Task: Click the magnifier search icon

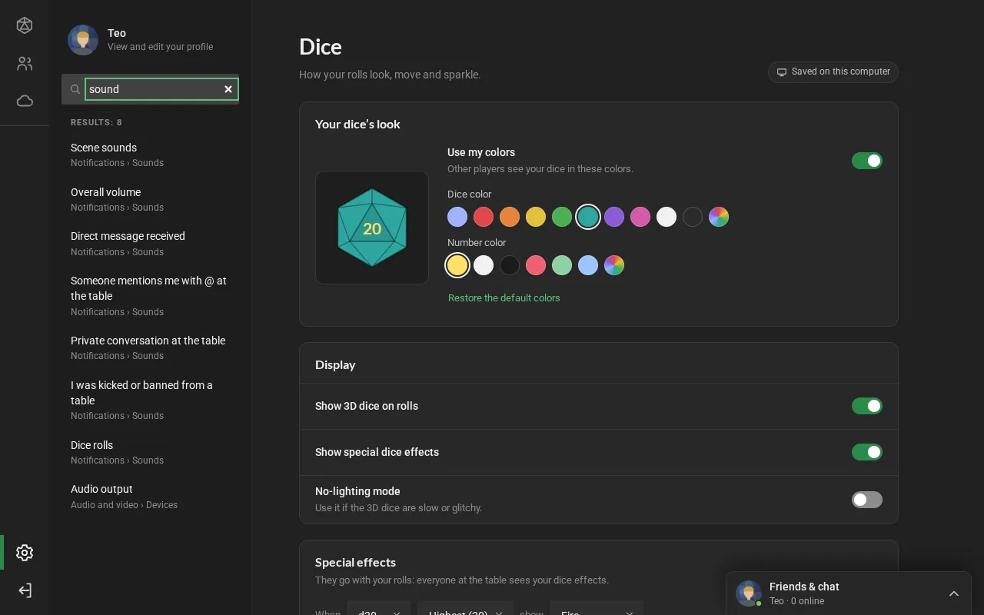Action: pos(75,89)
